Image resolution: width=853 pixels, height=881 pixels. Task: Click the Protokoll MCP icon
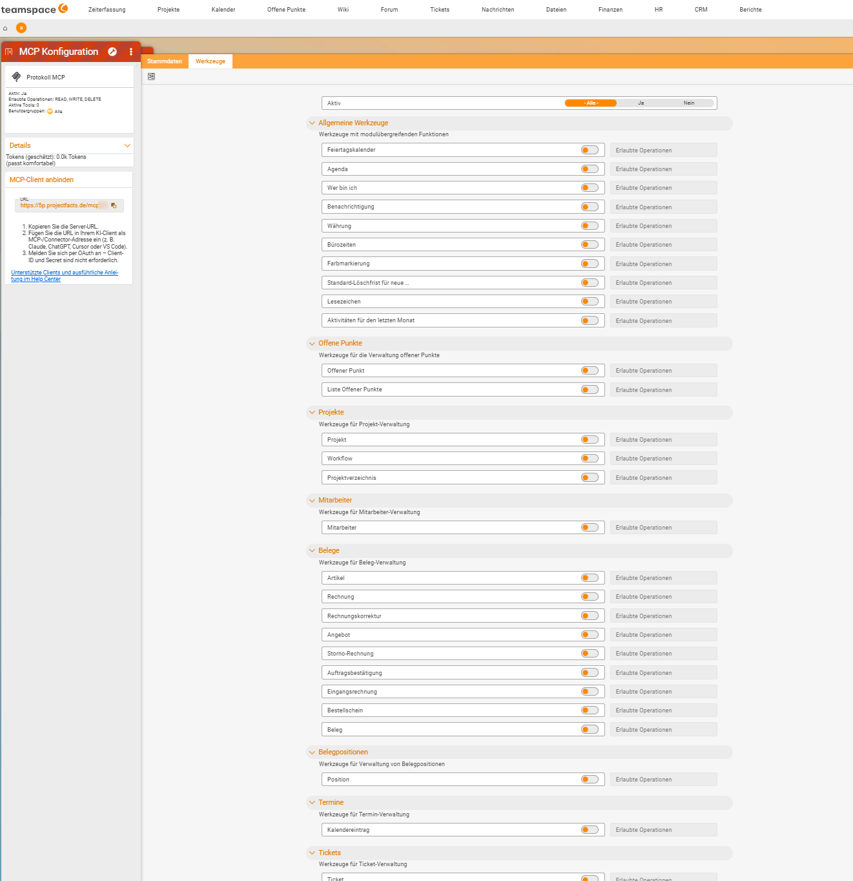click(16, 77)
